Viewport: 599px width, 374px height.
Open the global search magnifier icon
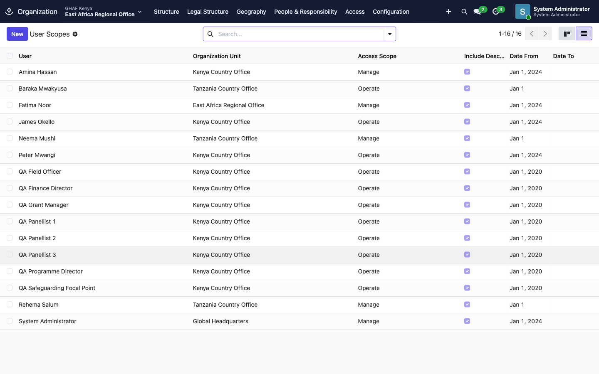coord(464,12)
